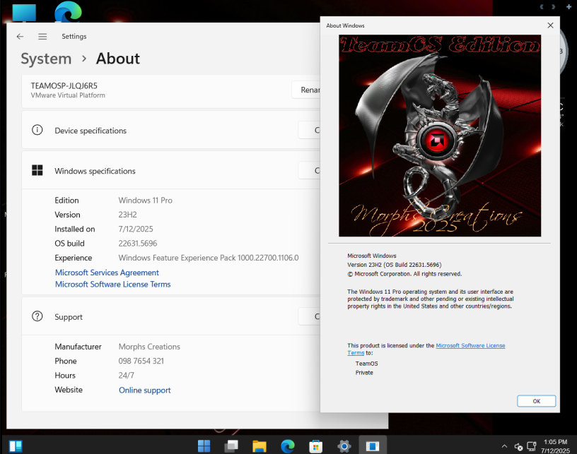The image size is (577, 454).
Task: Click the muted volume tray icon
Action: 518,447
